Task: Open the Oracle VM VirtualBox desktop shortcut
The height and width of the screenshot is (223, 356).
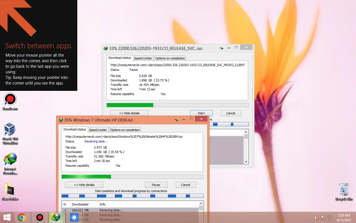Action: click(10, 134)
